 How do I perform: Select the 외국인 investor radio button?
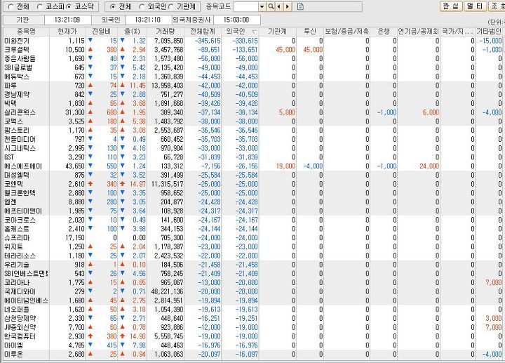[142, 6]
